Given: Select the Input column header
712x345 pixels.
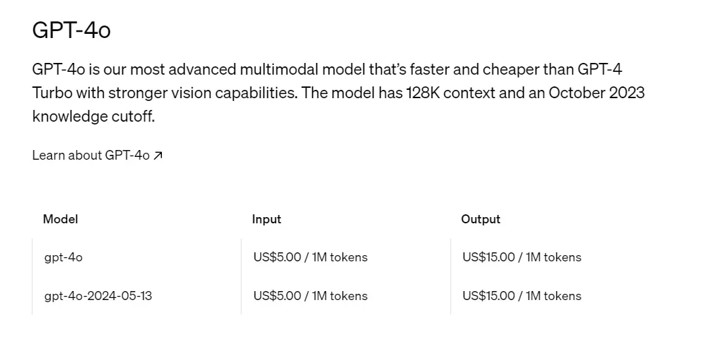Looking at the screenshot, I should pos(266,219).
